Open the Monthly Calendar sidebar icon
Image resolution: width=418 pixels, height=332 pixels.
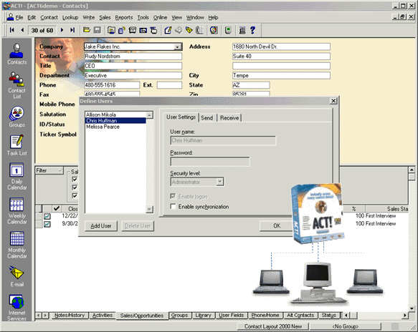16,245
